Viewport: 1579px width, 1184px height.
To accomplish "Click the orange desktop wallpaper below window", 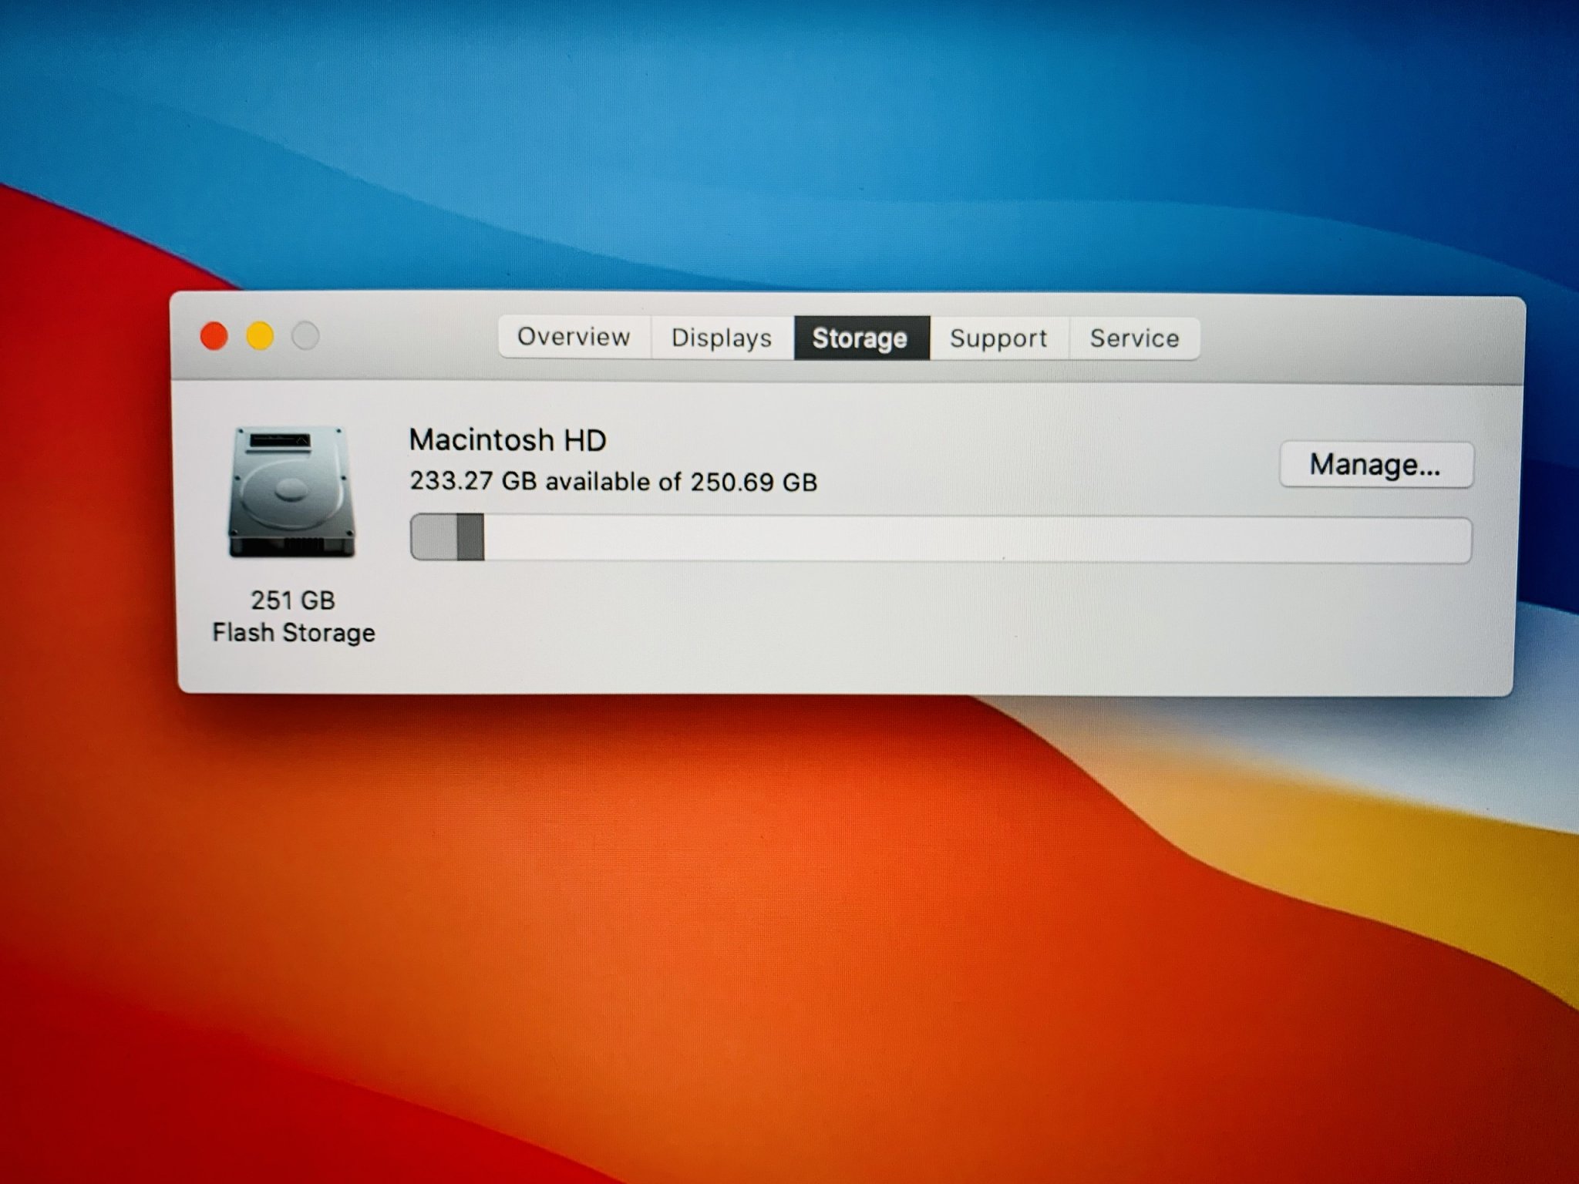I will click(771, 925).
